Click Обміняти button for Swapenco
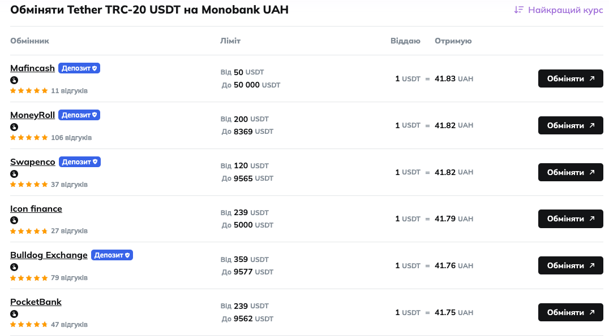The image size is (609, 336). [571, 172]
